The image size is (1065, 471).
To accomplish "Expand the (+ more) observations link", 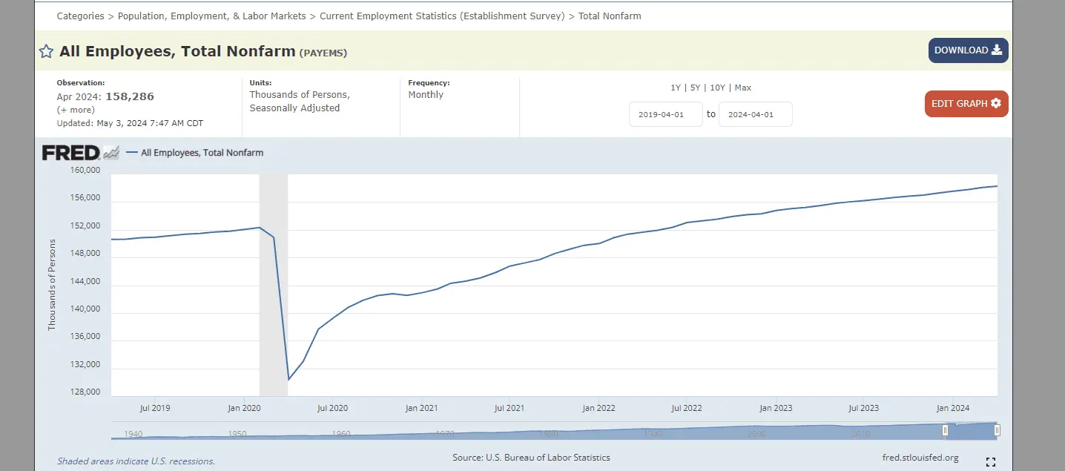I will click(x=76, y=110).
